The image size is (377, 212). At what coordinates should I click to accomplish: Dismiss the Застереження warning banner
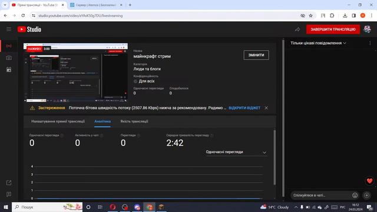266,108
